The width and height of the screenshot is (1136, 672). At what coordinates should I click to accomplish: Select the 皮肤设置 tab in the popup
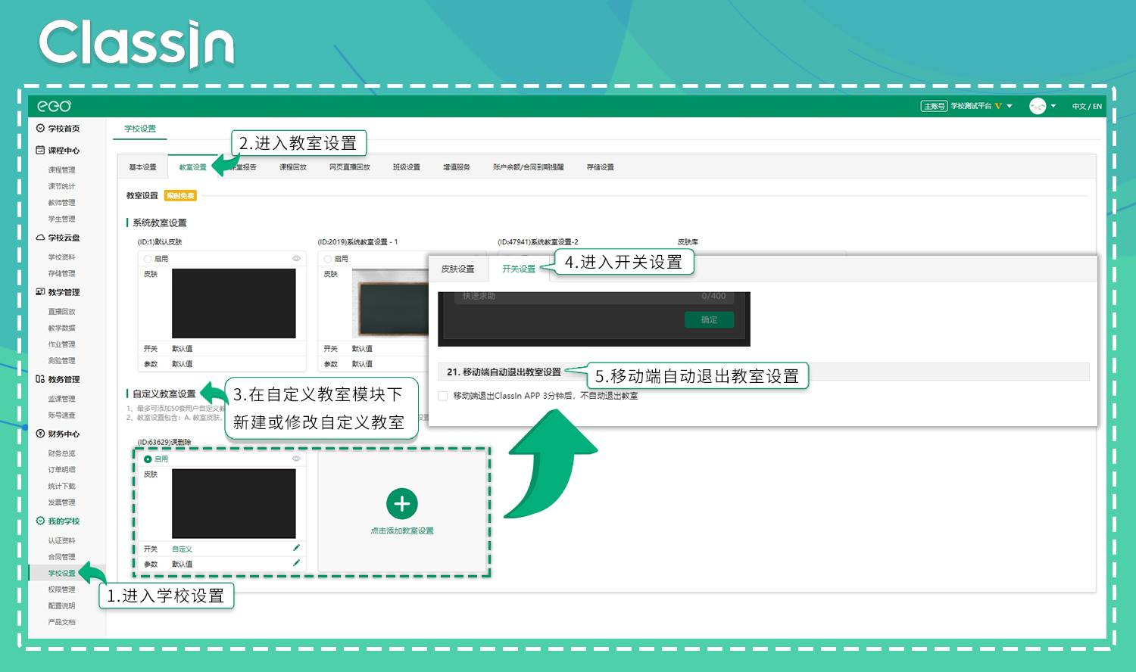click(457, 269)
